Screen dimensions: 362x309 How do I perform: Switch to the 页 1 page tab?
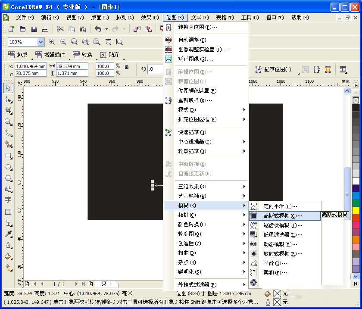106,284
